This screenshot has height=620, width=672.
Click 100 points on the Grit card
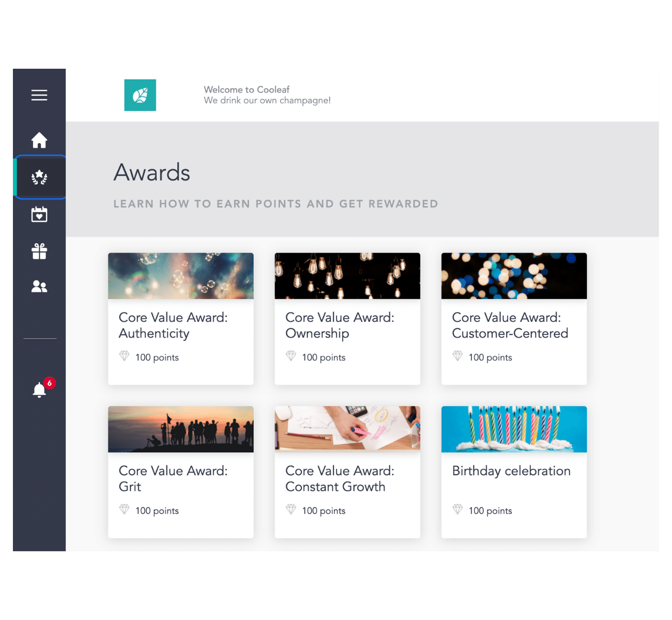click(157, 510)
